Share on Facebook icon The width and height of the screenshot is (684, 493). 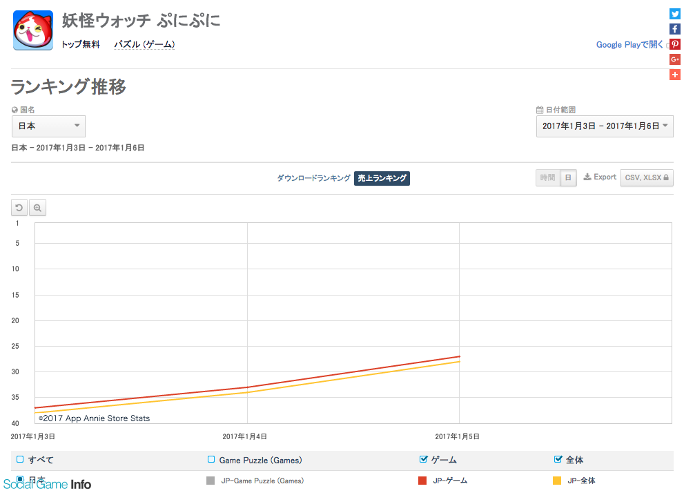675,29
